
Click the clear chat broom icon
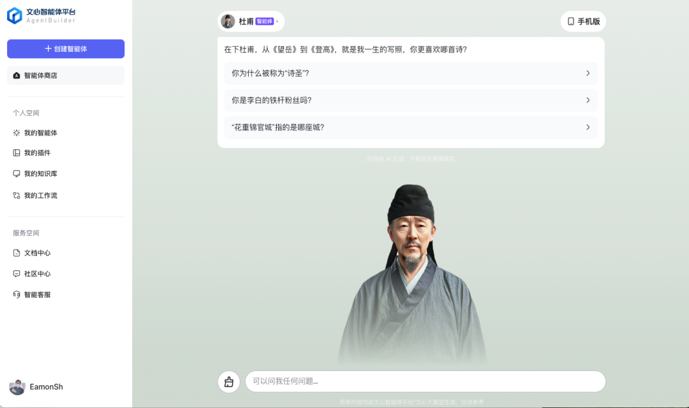(229, 382)
